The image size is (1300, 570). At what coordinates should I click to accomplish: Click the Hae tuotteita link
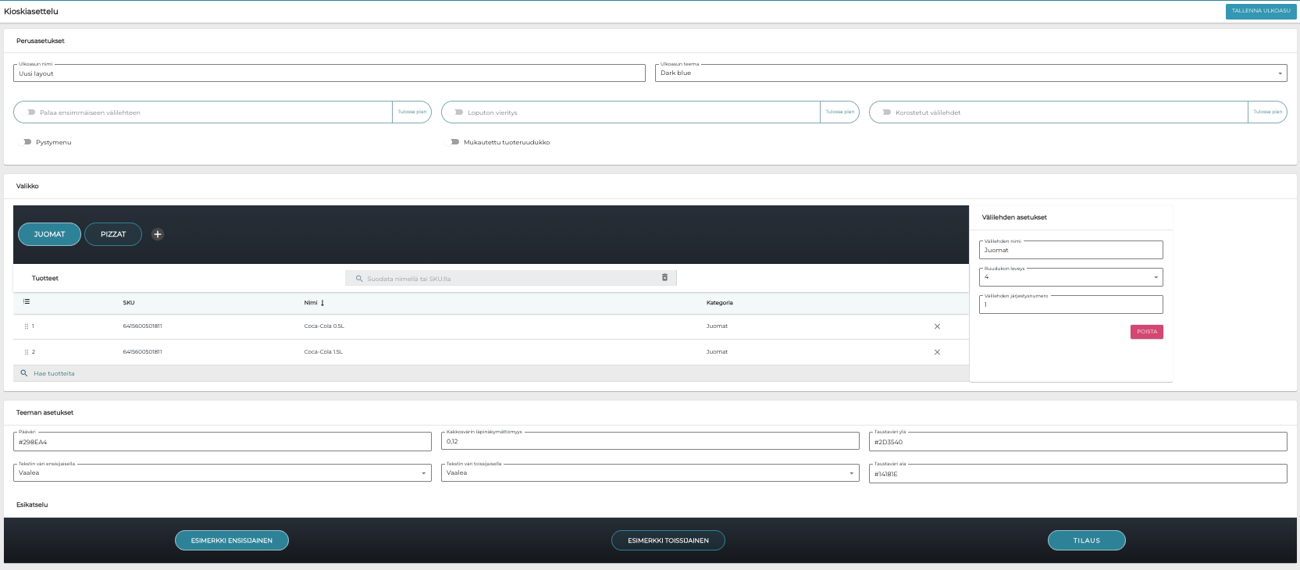(x=54, y=373)
